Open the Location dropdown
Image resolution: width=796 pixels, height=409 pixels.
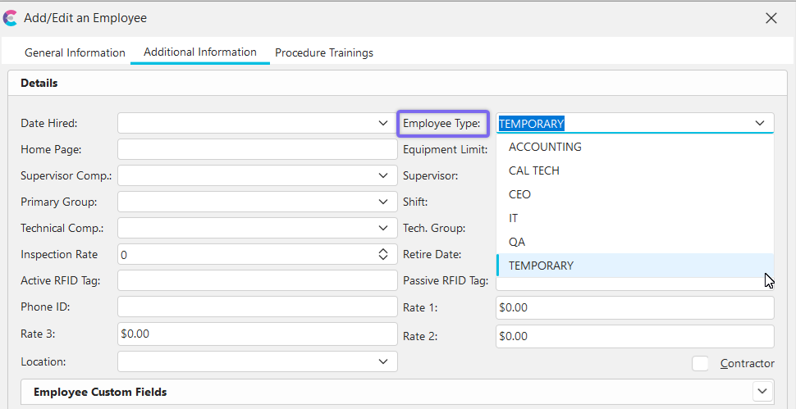tap(383, 361)
